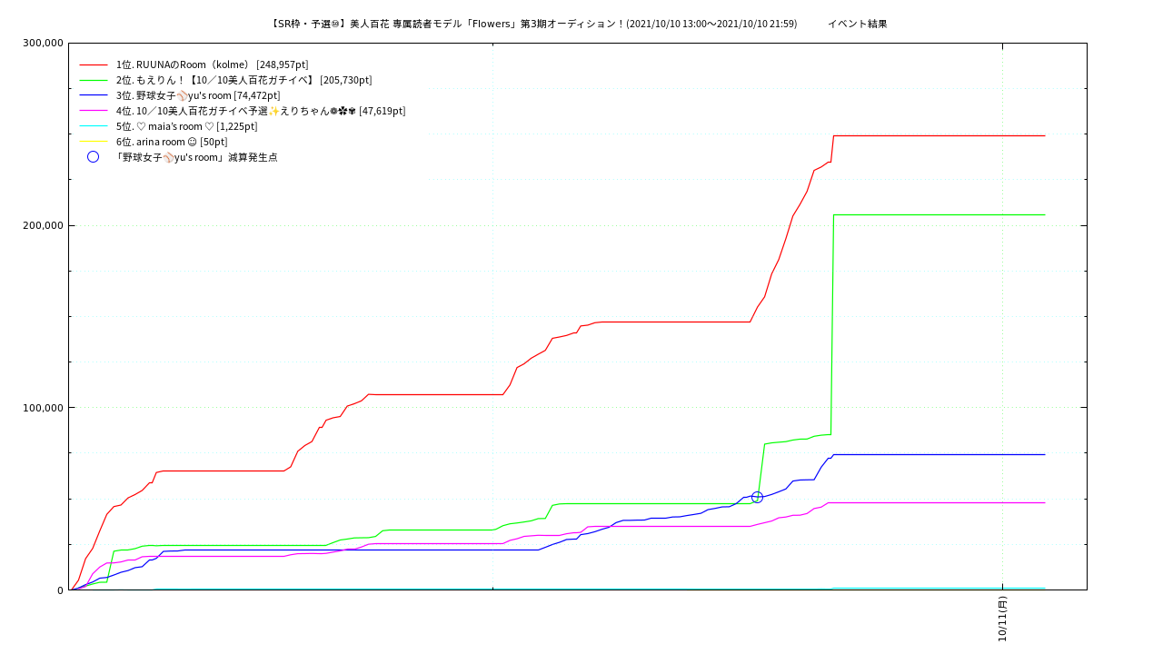Click the 100,000 y-axis label
This screenshot has height=654, width=1163.
point(42,408)
